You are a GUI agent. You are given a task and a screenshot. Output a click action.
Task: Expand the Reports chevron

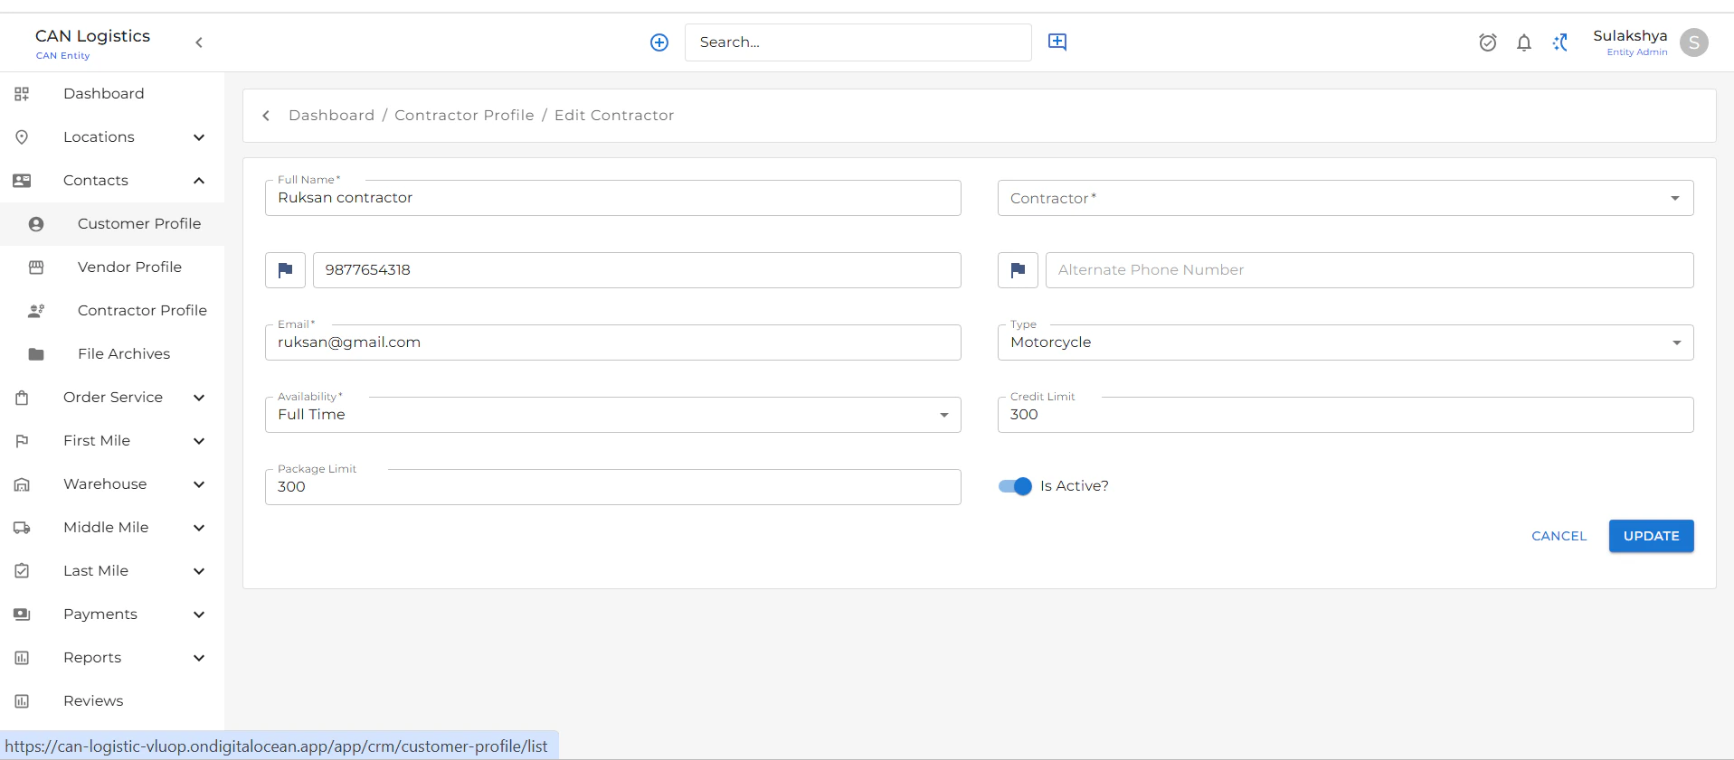click(199, 658)
